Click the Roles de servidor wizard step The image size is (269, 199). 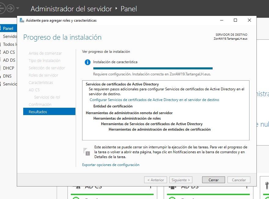pos(43,75)
